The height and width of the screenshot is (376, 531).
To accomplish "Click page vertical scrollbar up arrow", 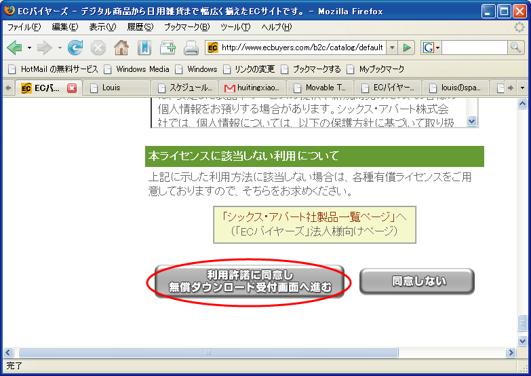I will pyautogui.click(x=522, y=103).
